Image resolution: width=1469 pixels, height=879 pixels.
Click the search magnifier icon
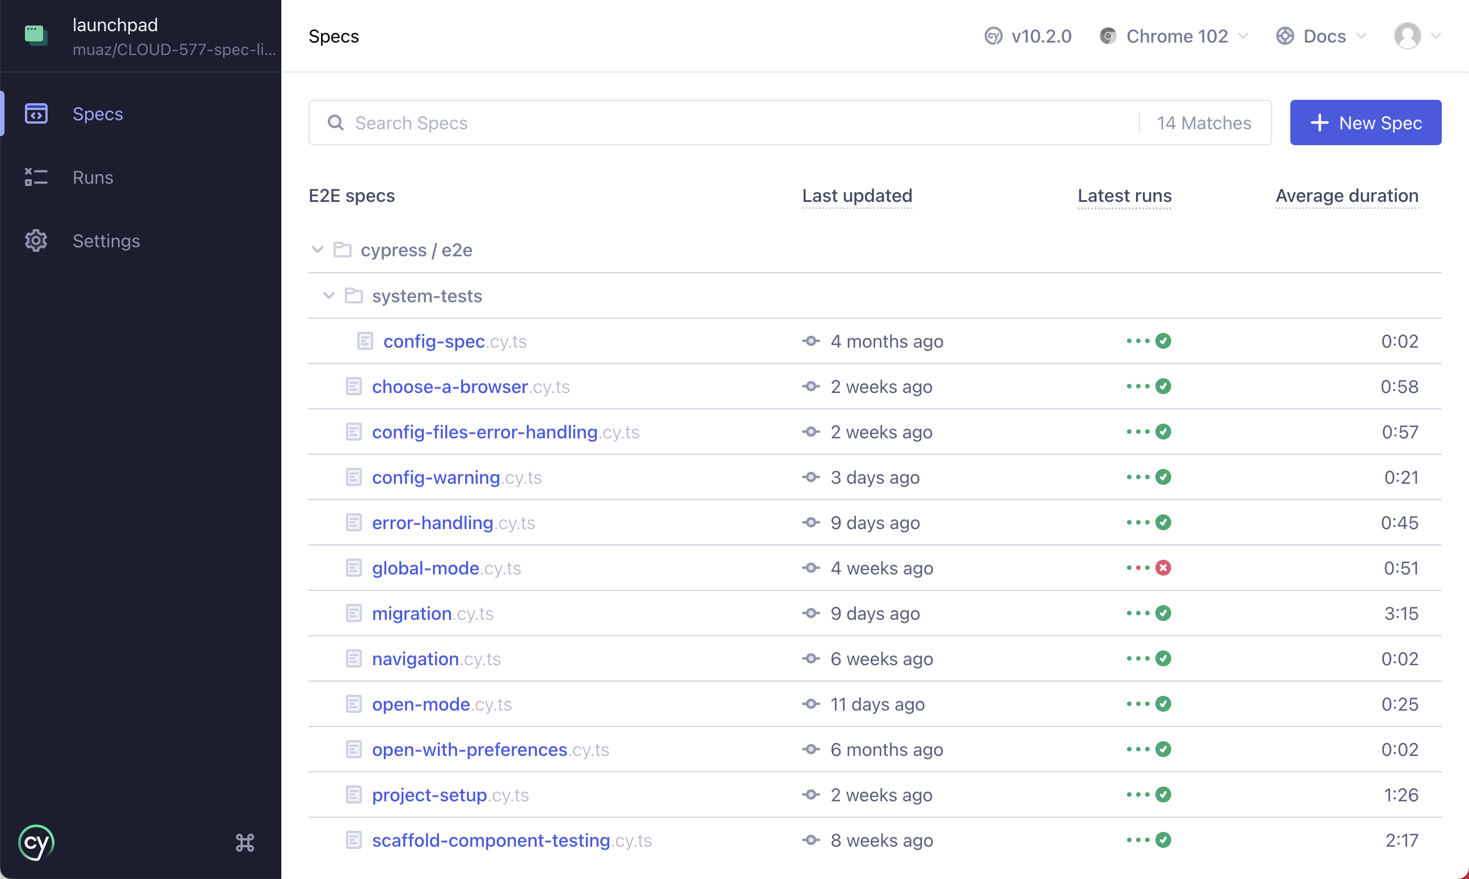click(x=335, y=122)
